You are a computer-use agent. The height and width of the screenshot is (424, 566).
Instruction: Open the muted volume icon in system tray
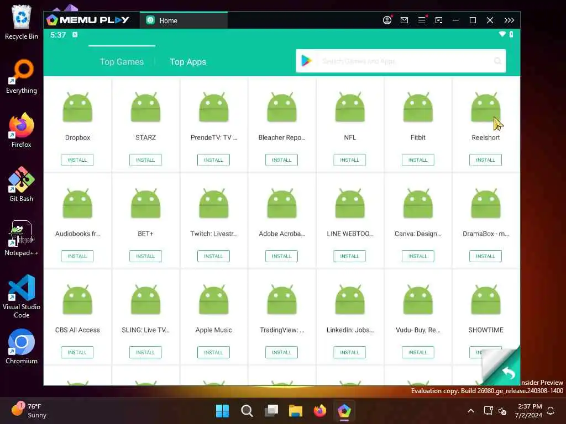[502, 411]
